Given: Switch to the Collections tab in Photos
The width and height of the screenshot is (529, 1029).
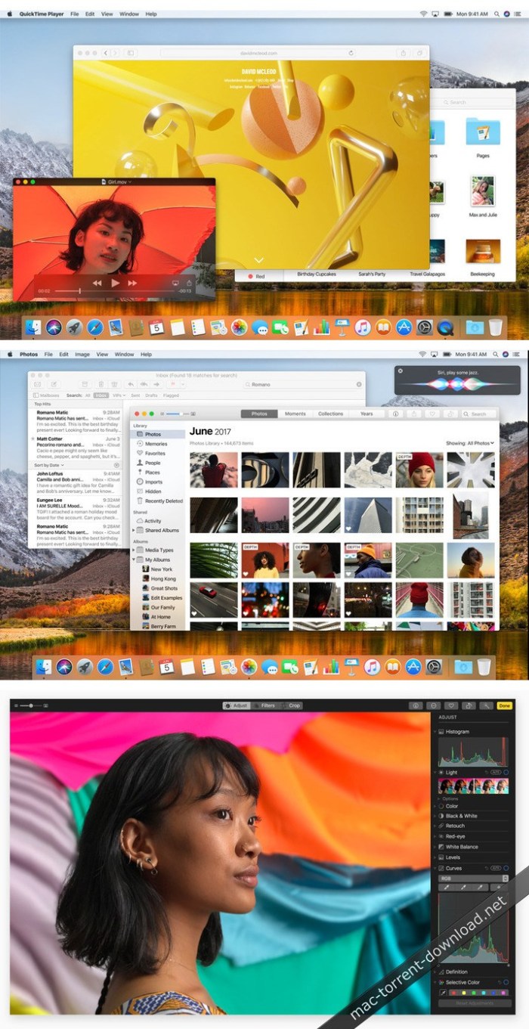Looking at the screenshot, I should pos(330,414).
